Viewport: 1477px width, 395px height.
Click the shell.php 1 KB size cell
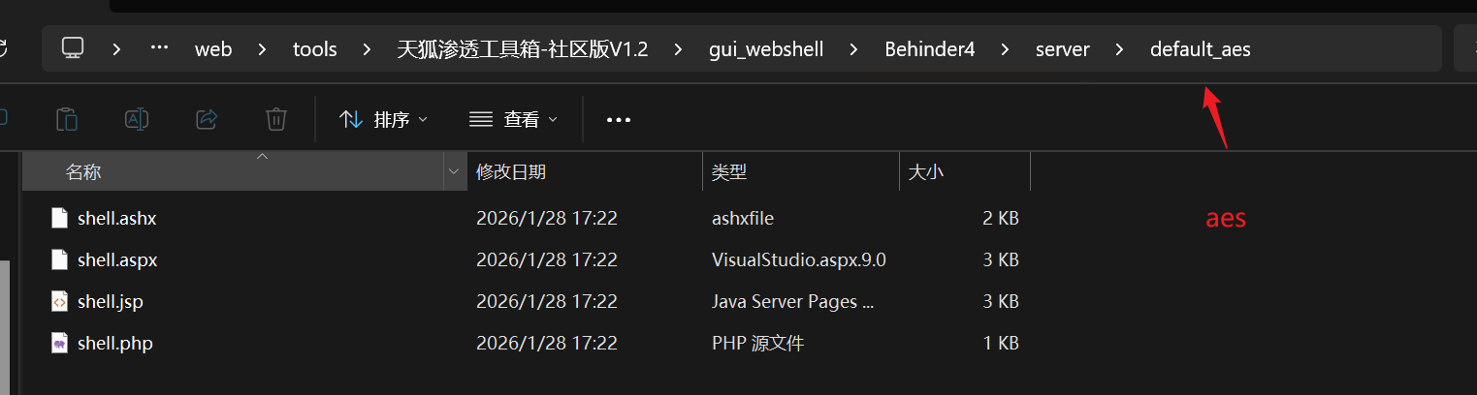point(1001,344)
